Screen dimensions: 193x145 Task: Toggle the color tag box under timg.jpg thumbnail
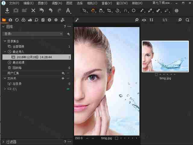click(x=156, y=74)
